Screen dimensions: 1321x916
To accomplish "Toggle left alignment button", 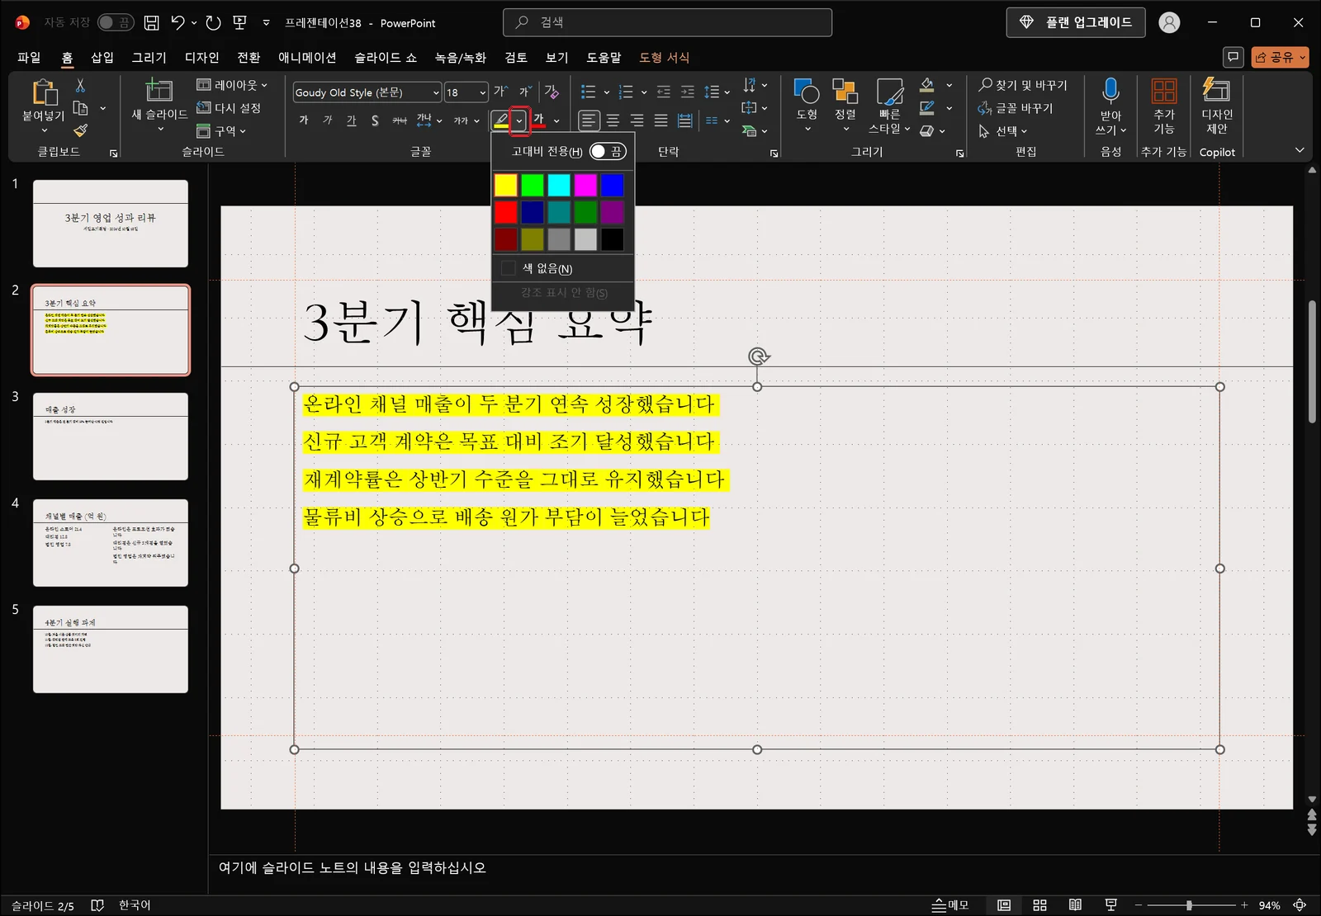I will [589, 120].
